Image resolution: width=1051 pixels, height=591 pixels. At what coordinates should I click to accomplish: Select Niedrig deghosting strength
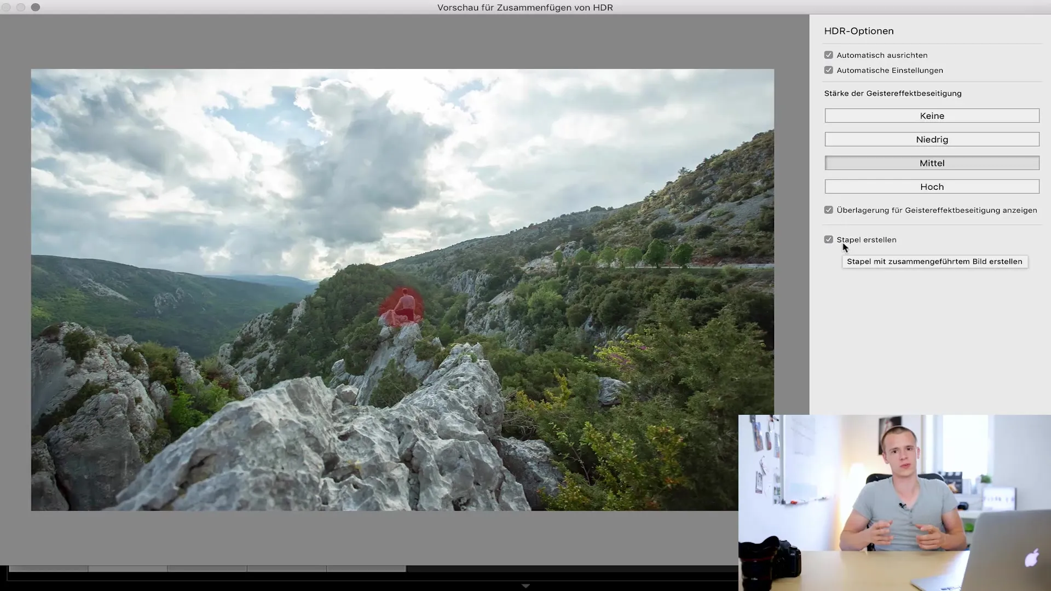(932, 140)
